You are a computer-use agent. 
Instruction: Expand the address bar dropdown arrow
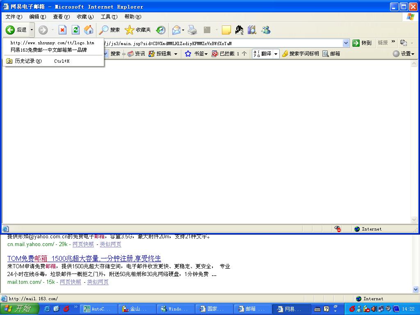point(346,43)
